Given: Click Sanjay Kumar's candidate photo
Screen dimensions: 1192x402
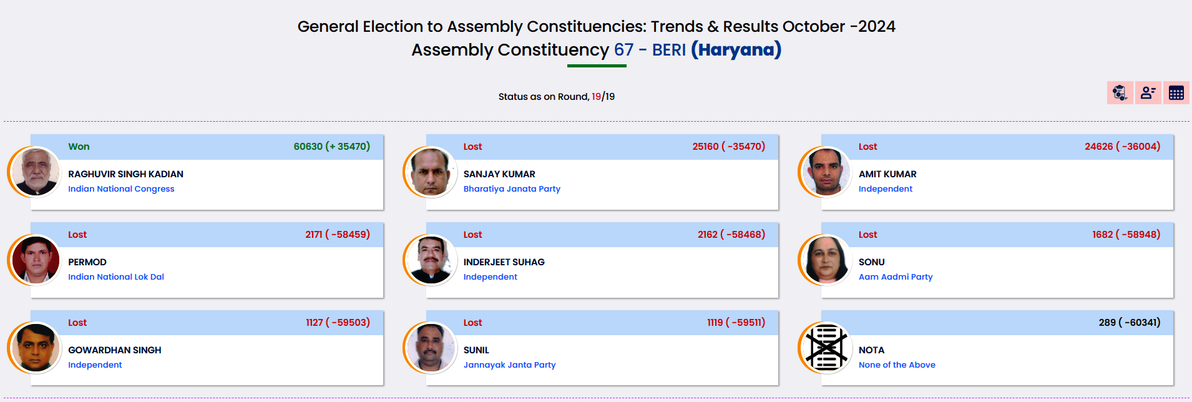Looking at the screenshot, I should tap(431, 172).
